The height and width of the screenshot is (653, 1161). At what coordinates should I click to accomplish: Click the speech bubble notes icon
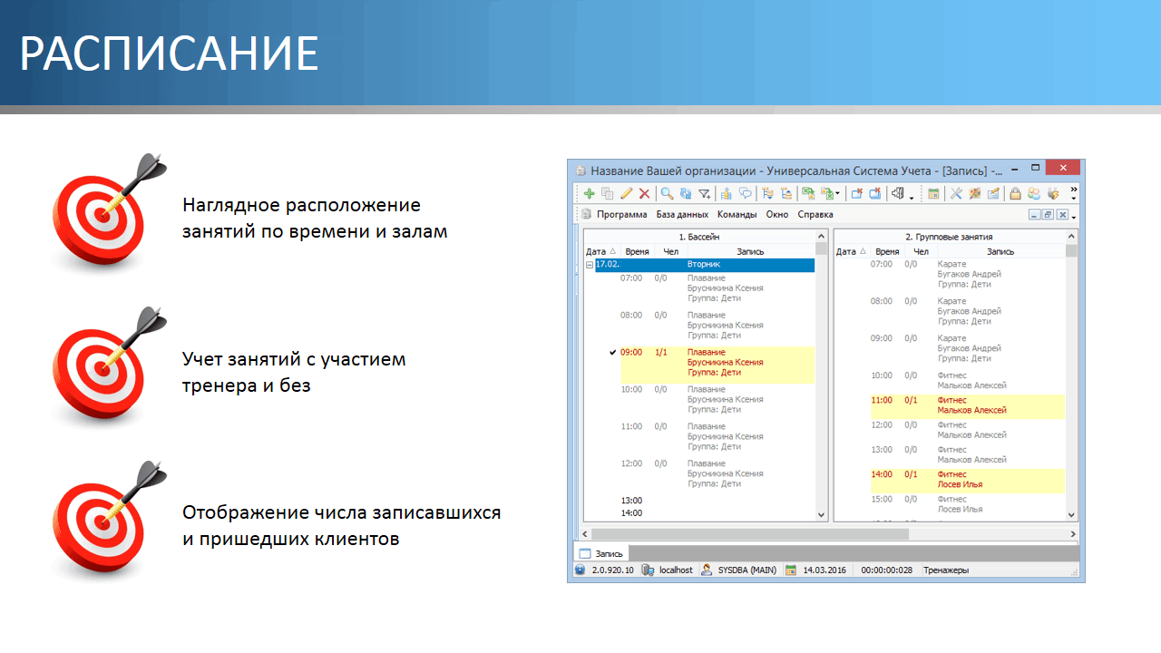pyautogui.click(x=746, y=193)
